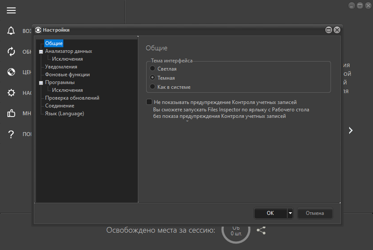Select the Темная theme radio button
This screenshot has height=250, width=373.
152,78
